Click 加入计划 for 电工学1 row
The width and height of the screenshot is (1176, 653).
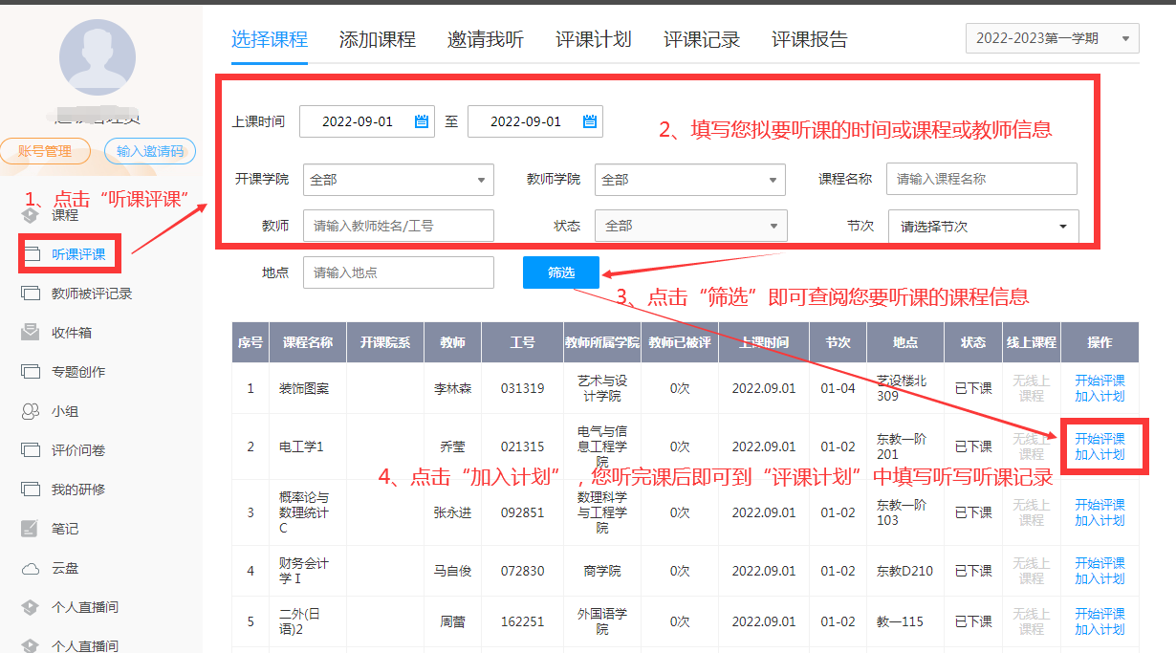pos(1100,454)
